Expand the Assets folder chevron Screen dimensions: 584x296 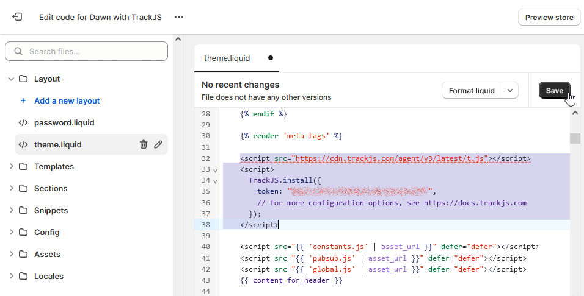(11, 254)
